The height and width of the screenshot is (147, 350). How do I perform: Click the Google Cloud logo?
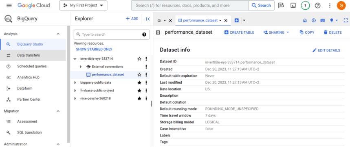point(34,5)
